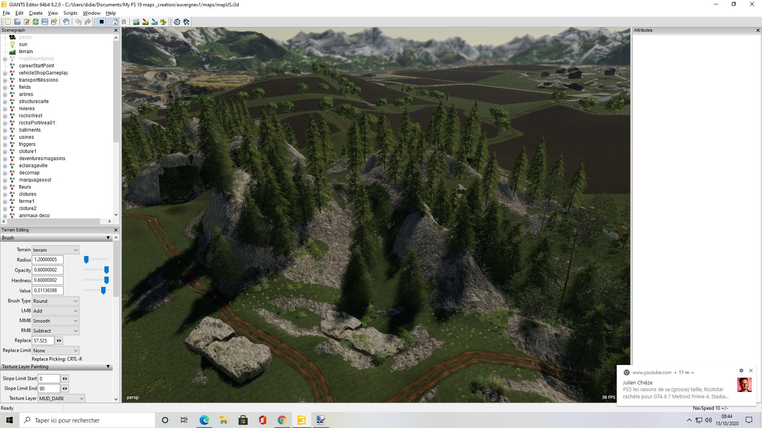Viewport: 762px width, 428px height.
Task: Click the Open file folder icon
Action: (x=17, y=22)
